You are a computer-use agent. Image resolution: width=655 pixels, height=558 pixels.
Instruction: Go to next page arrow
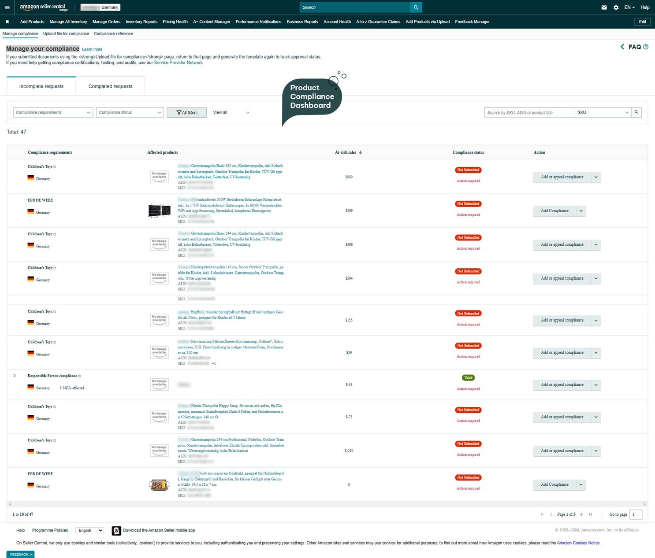[581, 514]
